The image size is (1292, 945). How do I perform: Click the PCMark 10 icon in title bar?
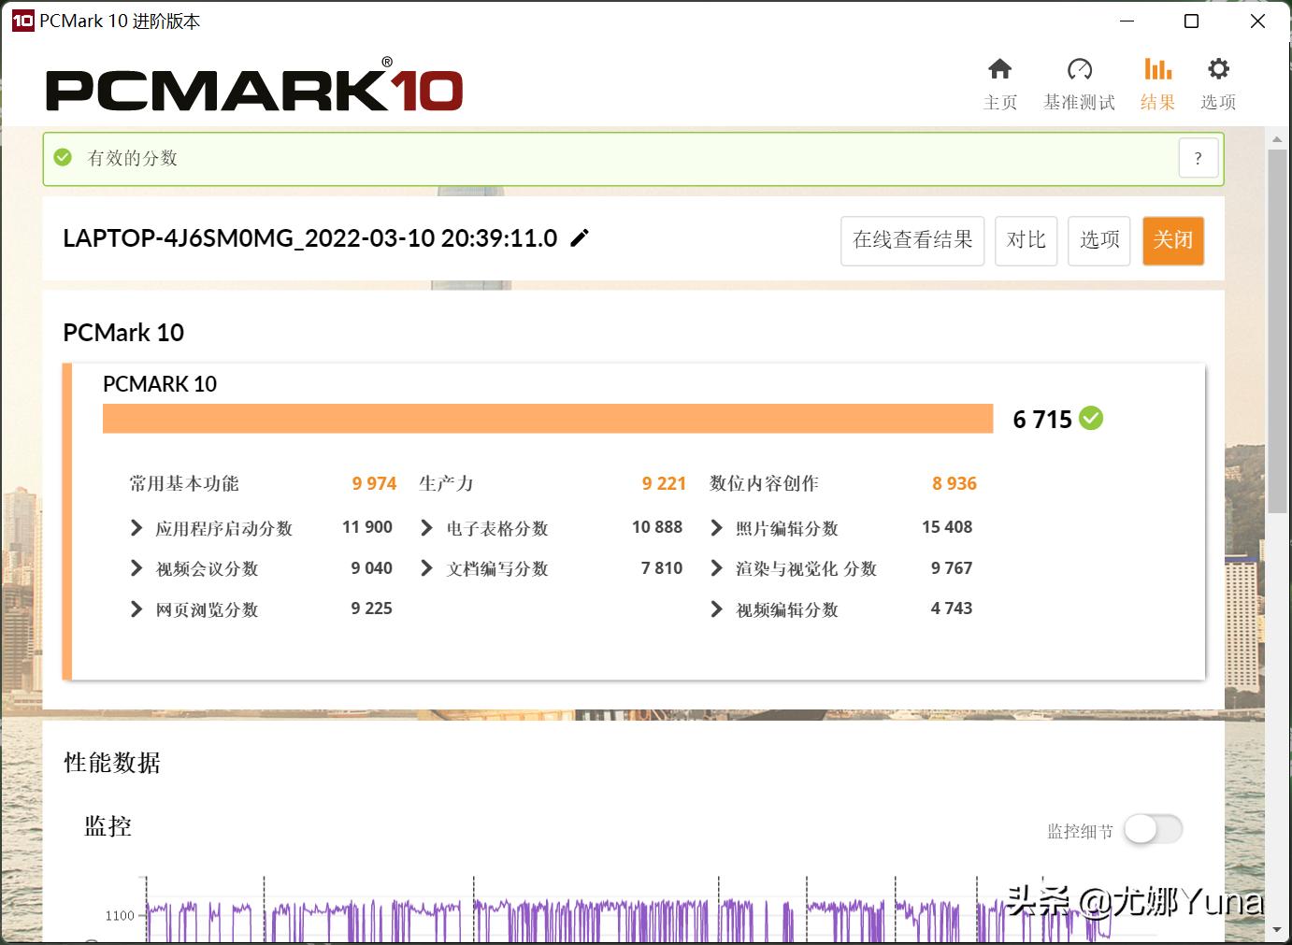tap(21, 20)
